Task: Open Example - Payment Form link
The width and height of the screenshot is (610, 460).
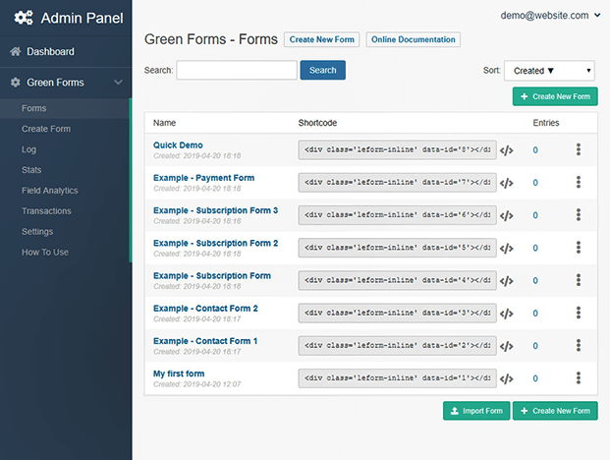Action: click(204, 178)
